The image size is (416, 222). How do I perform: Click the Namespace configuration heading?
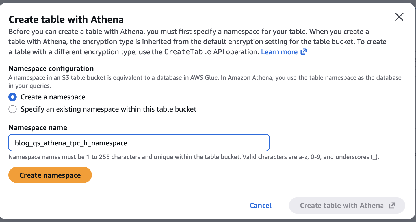[x=51, y=69]
